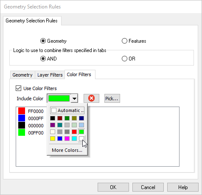This screenshot has width=202, height=195.
Task: Click the red X delete color button
Action: (x=91, y=98)
